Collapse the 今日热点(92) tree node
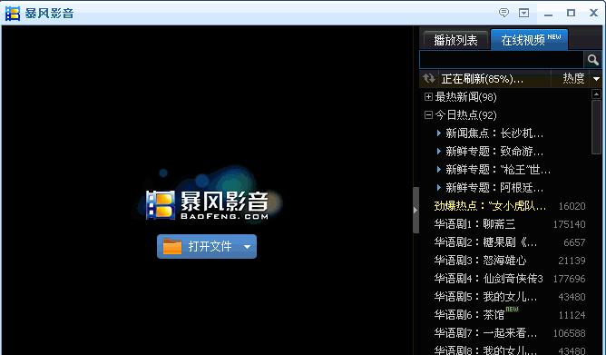606x355 pixels. [x=428, y=114]
